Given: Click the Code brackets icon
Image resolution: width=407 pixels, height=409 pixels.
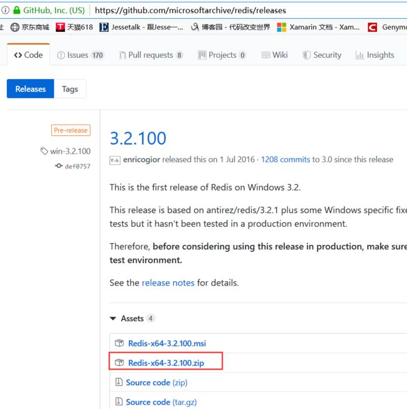Looking at the screenshot, I should click(18, 55).
